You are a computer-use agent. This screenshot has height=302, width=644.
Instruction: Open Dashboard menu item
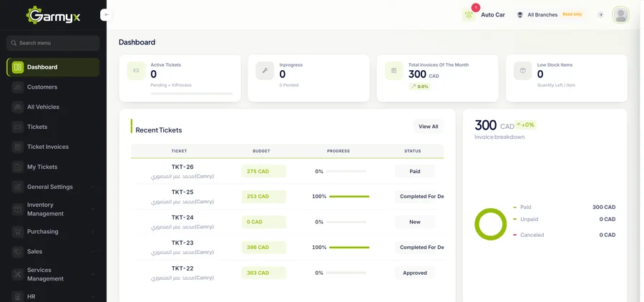coord(53,67)
